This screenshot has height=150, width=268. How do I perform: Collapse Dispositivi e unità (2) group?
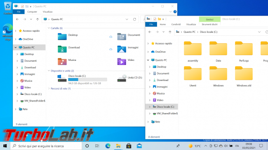(49, 71)
